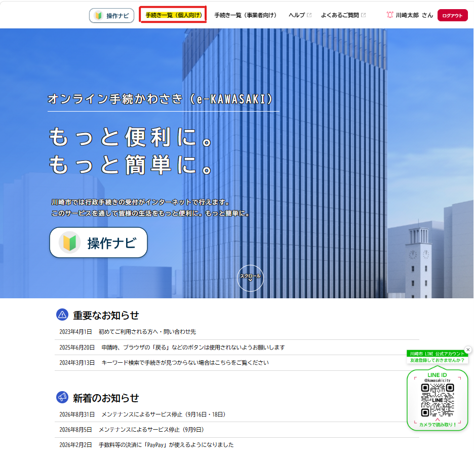This screenshot has width=474, height=452.
Task: Open よくあるご質問 link
Action: 340,15
